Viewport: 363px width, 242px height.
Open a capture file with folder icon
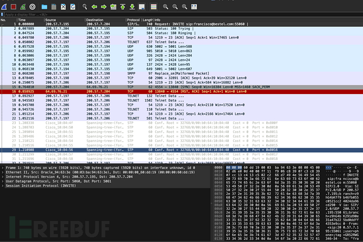(x=44, y=7)
